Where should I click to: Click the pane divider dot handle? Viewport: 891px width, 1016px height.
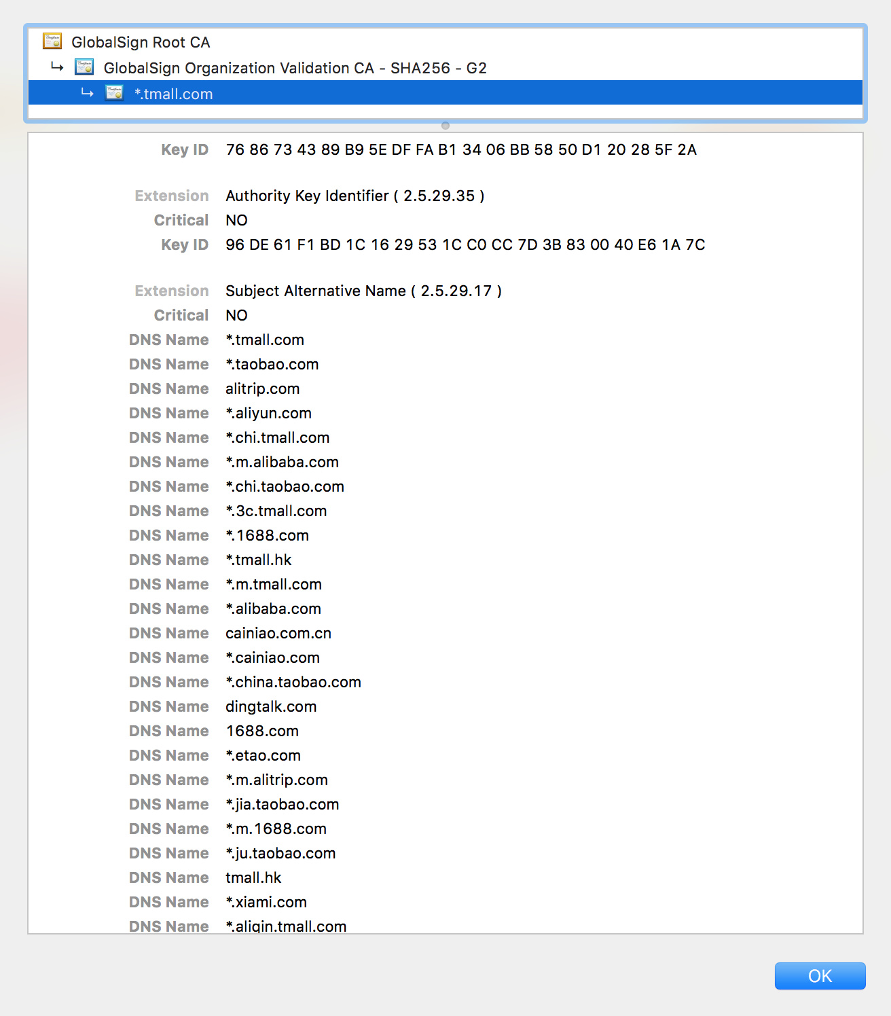pos(445,125)
